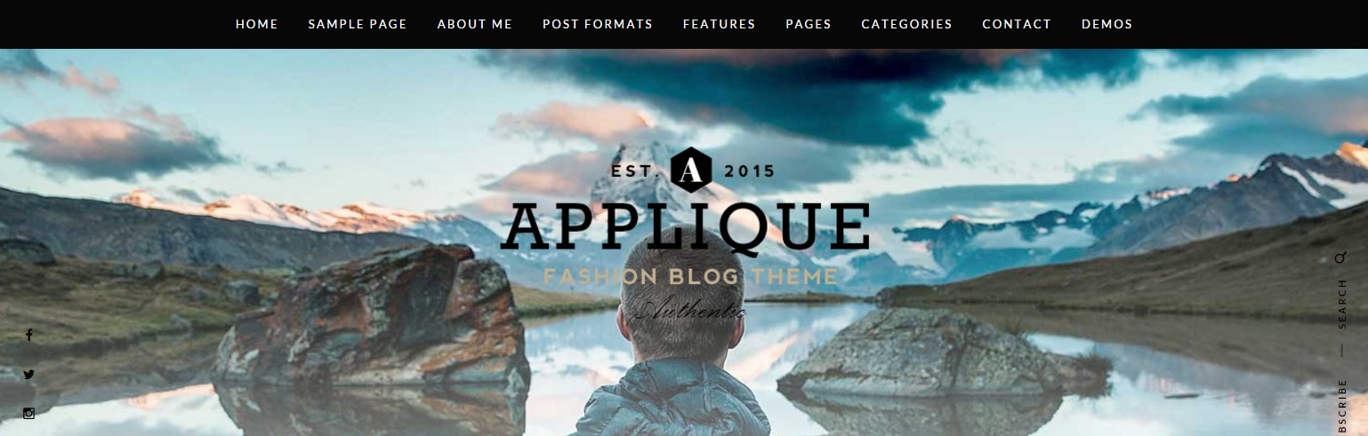Expand the Pages menu

(x=809, y=24)
